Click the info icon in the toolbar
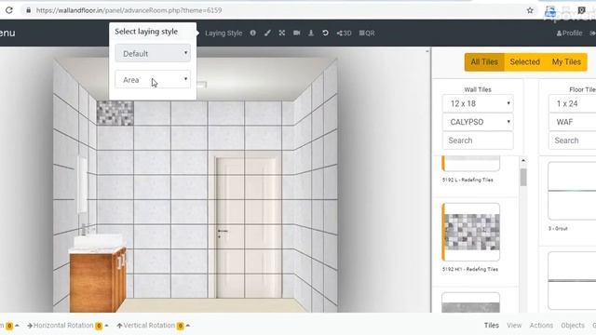Screen dimensions: 596x335 click(x=252, y=33)
